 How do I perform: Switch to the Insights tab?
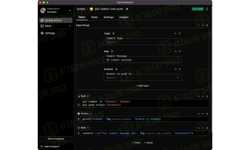[x=124, y=17]
